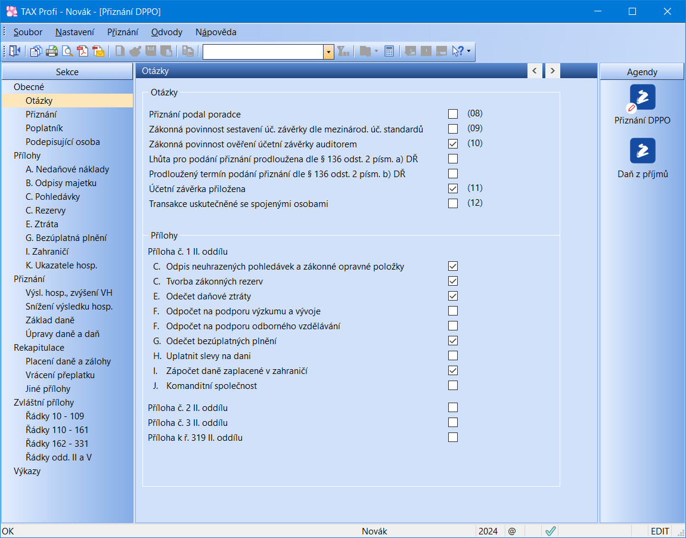Click the EDIT mode indicator in status bar
The height and width of the screenshot is (538, 686).
[x=660, y=531]
